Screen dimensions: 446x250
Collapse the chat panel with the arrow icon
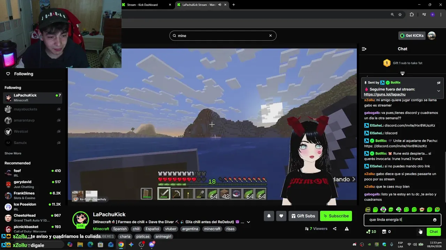tap(364, 49)
